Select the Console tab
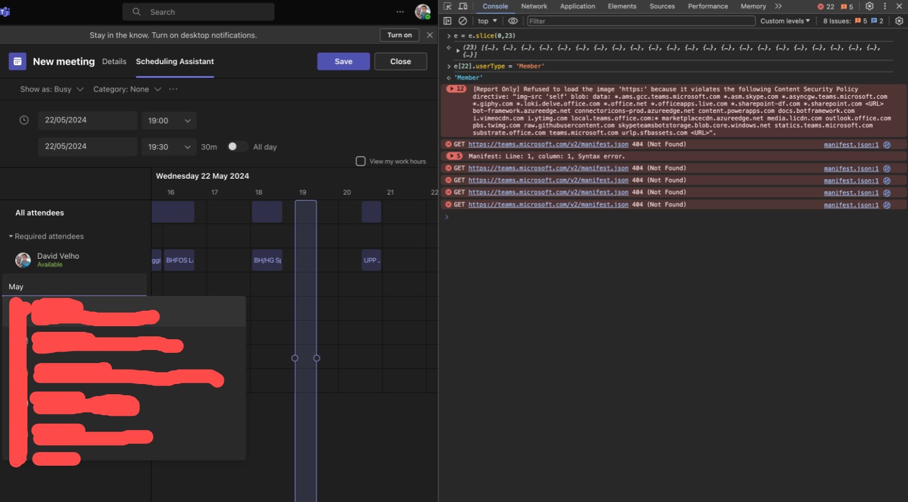The image size is (908, 502). tap(495, 6)
